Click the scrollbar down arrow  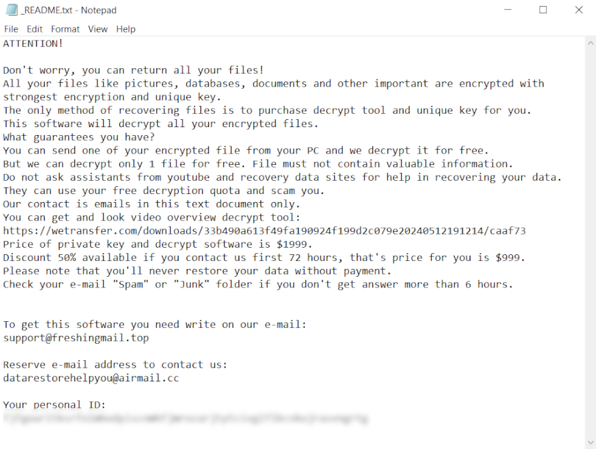[591, 442]
